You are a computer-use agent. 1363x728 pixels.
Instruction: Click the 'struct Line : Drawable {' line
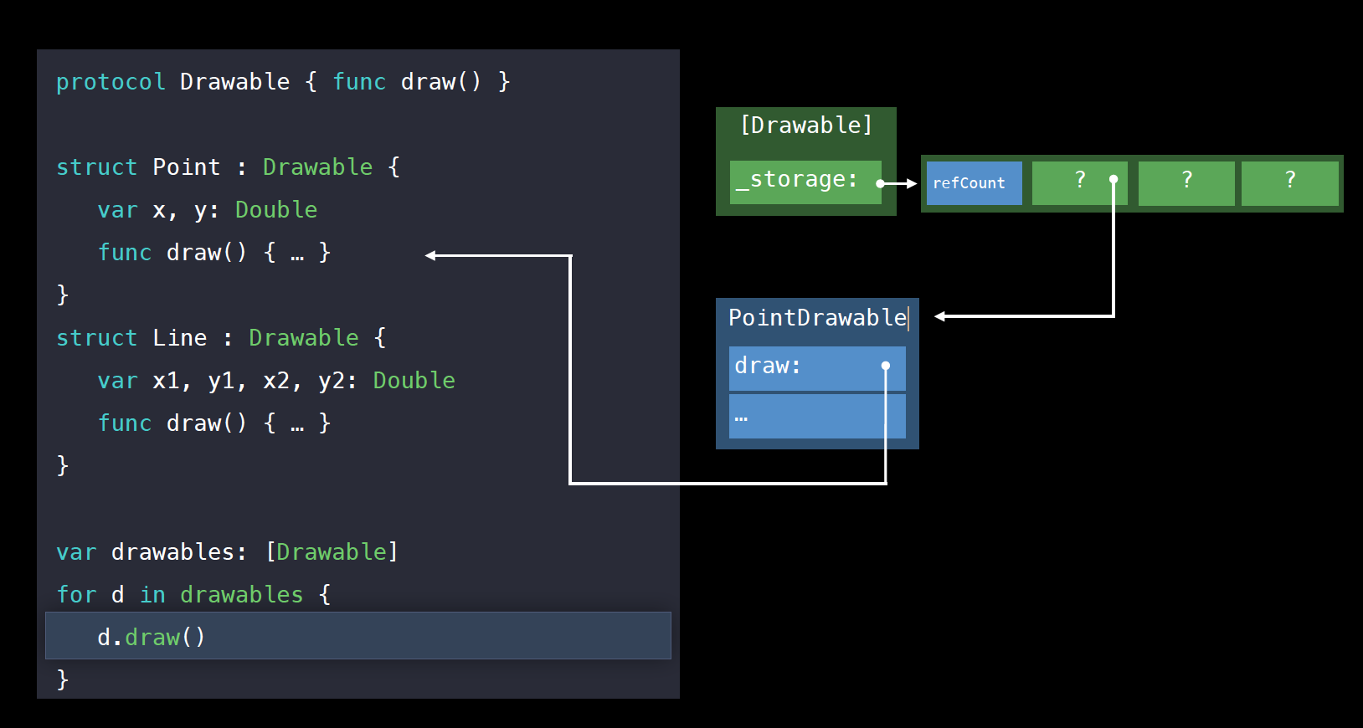[221, 338]
